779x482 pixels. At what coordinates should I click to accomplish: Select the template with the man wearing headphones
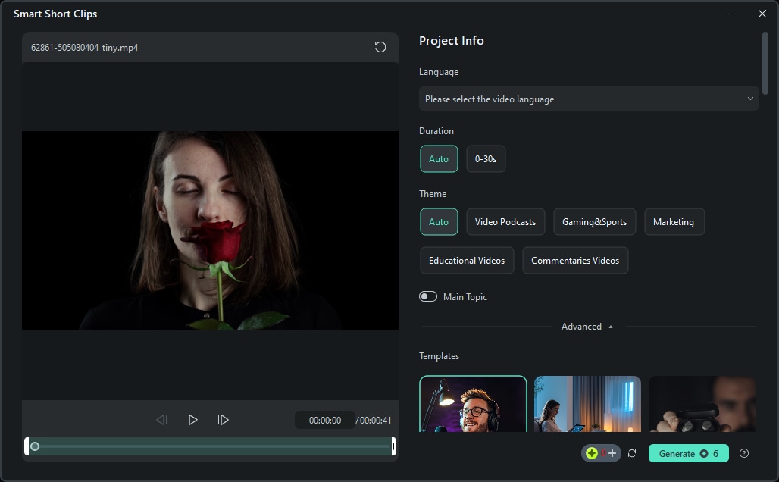[x=473, y=403]
